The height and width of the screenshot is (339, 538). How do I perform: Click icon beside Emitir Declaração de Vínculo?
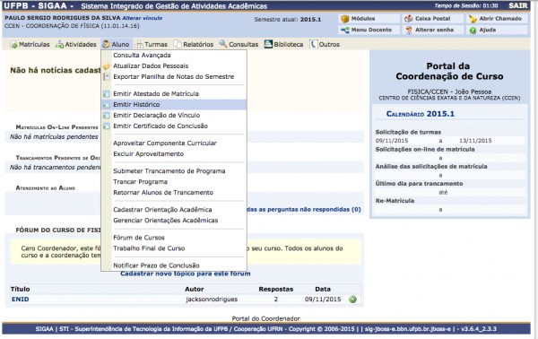pos(107,116)
